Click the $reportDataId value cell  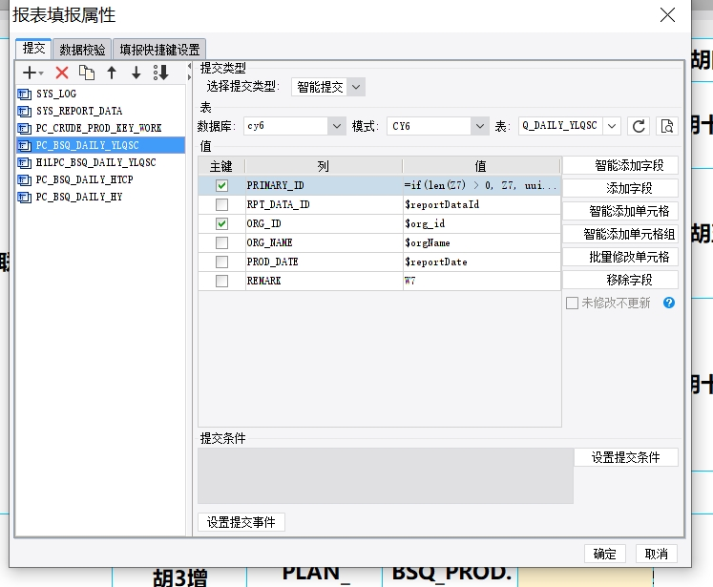click(x=482, y=204)
